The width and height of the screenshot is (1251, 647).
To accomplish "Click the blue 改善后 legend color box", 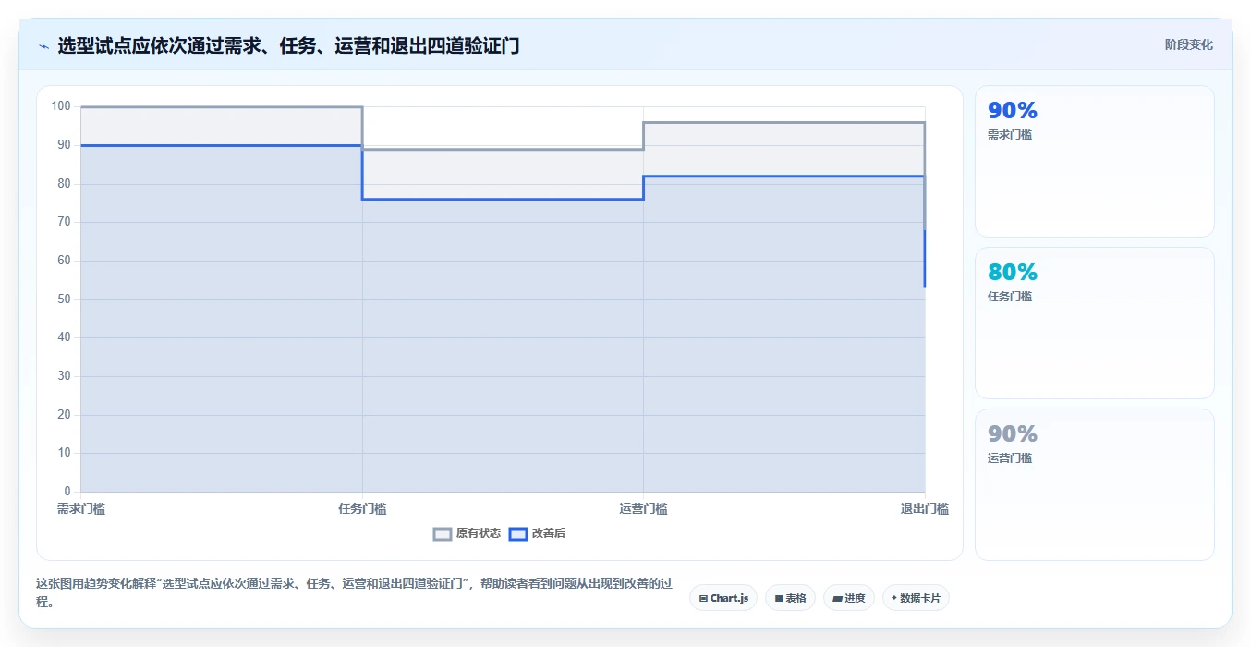I will 518,533.
